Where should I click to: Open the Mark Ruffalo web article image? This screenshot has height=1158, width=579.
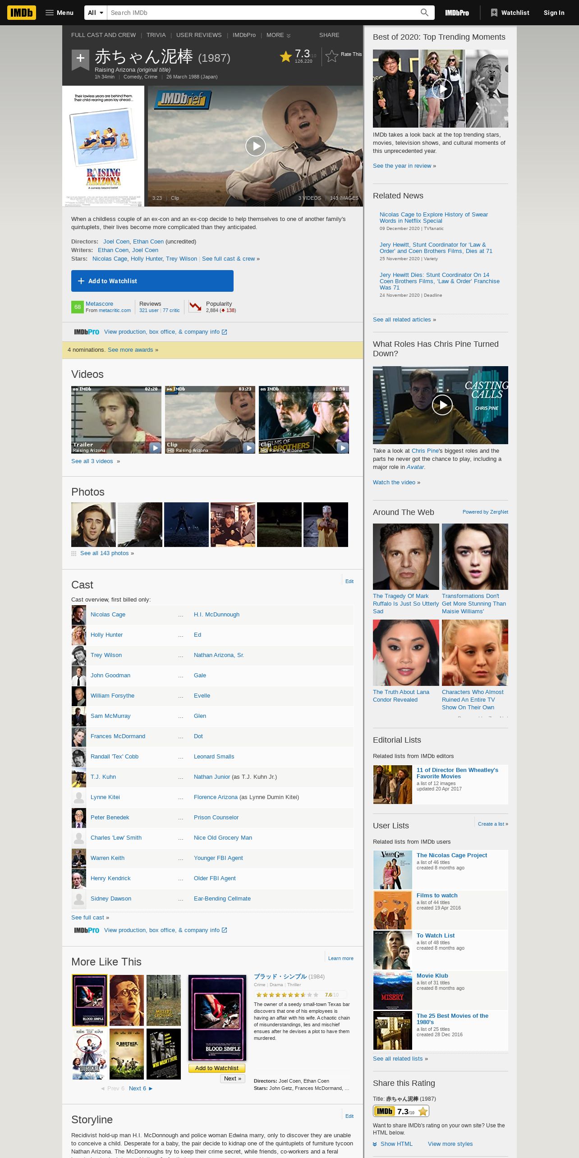(x=406, y=556)
